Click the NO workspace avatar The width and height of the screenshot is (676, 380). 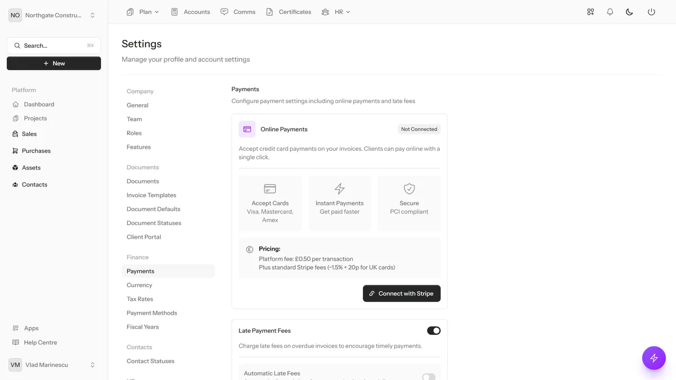click(15, 16)
